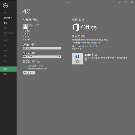The image size is (135, 135).
Task: Click the Microsoft Office Professional Plus 2016 text
Action: (x=90, y=40)
